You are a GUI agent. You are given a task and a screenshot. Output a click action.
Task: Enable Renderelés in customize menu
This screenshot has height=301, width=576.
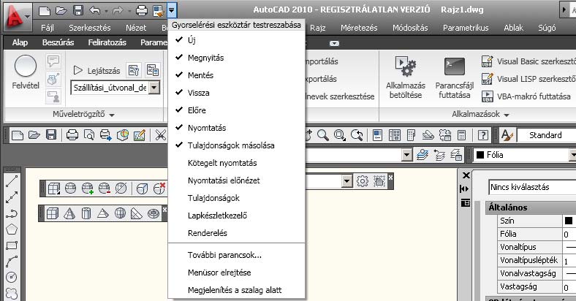236,233
